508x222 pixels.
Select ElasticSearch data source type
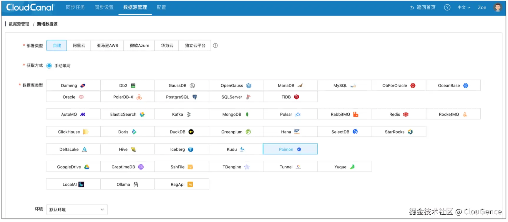tap(127, 114)
